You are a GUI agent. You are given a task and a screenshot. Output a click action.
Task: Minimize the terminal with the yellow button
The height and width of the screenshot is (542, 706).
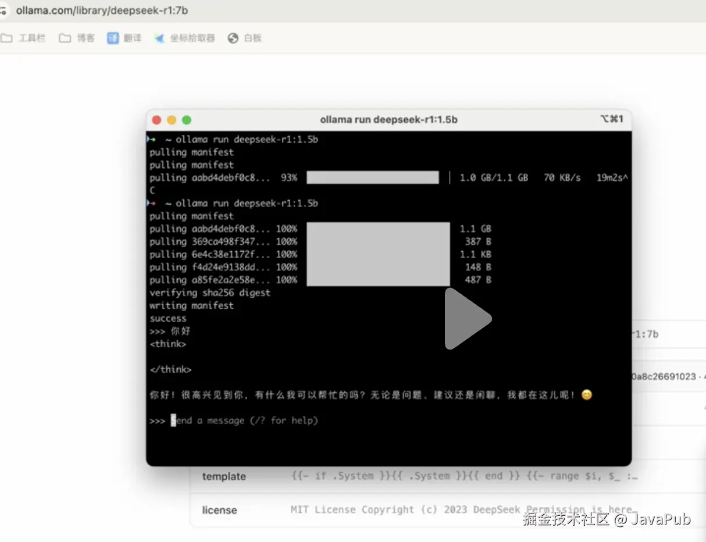pyautogui.click(x=172, y=120)
